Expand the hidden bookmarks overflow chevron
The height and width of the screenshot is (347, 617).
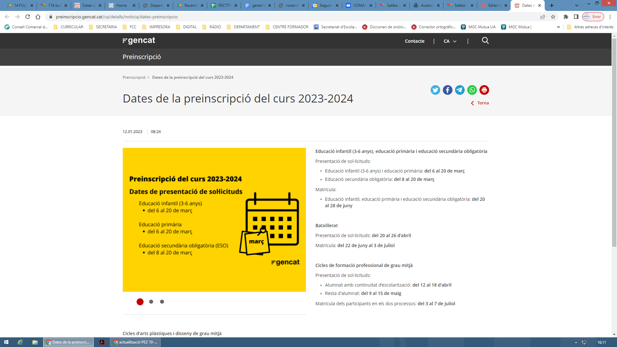(559, 27)
